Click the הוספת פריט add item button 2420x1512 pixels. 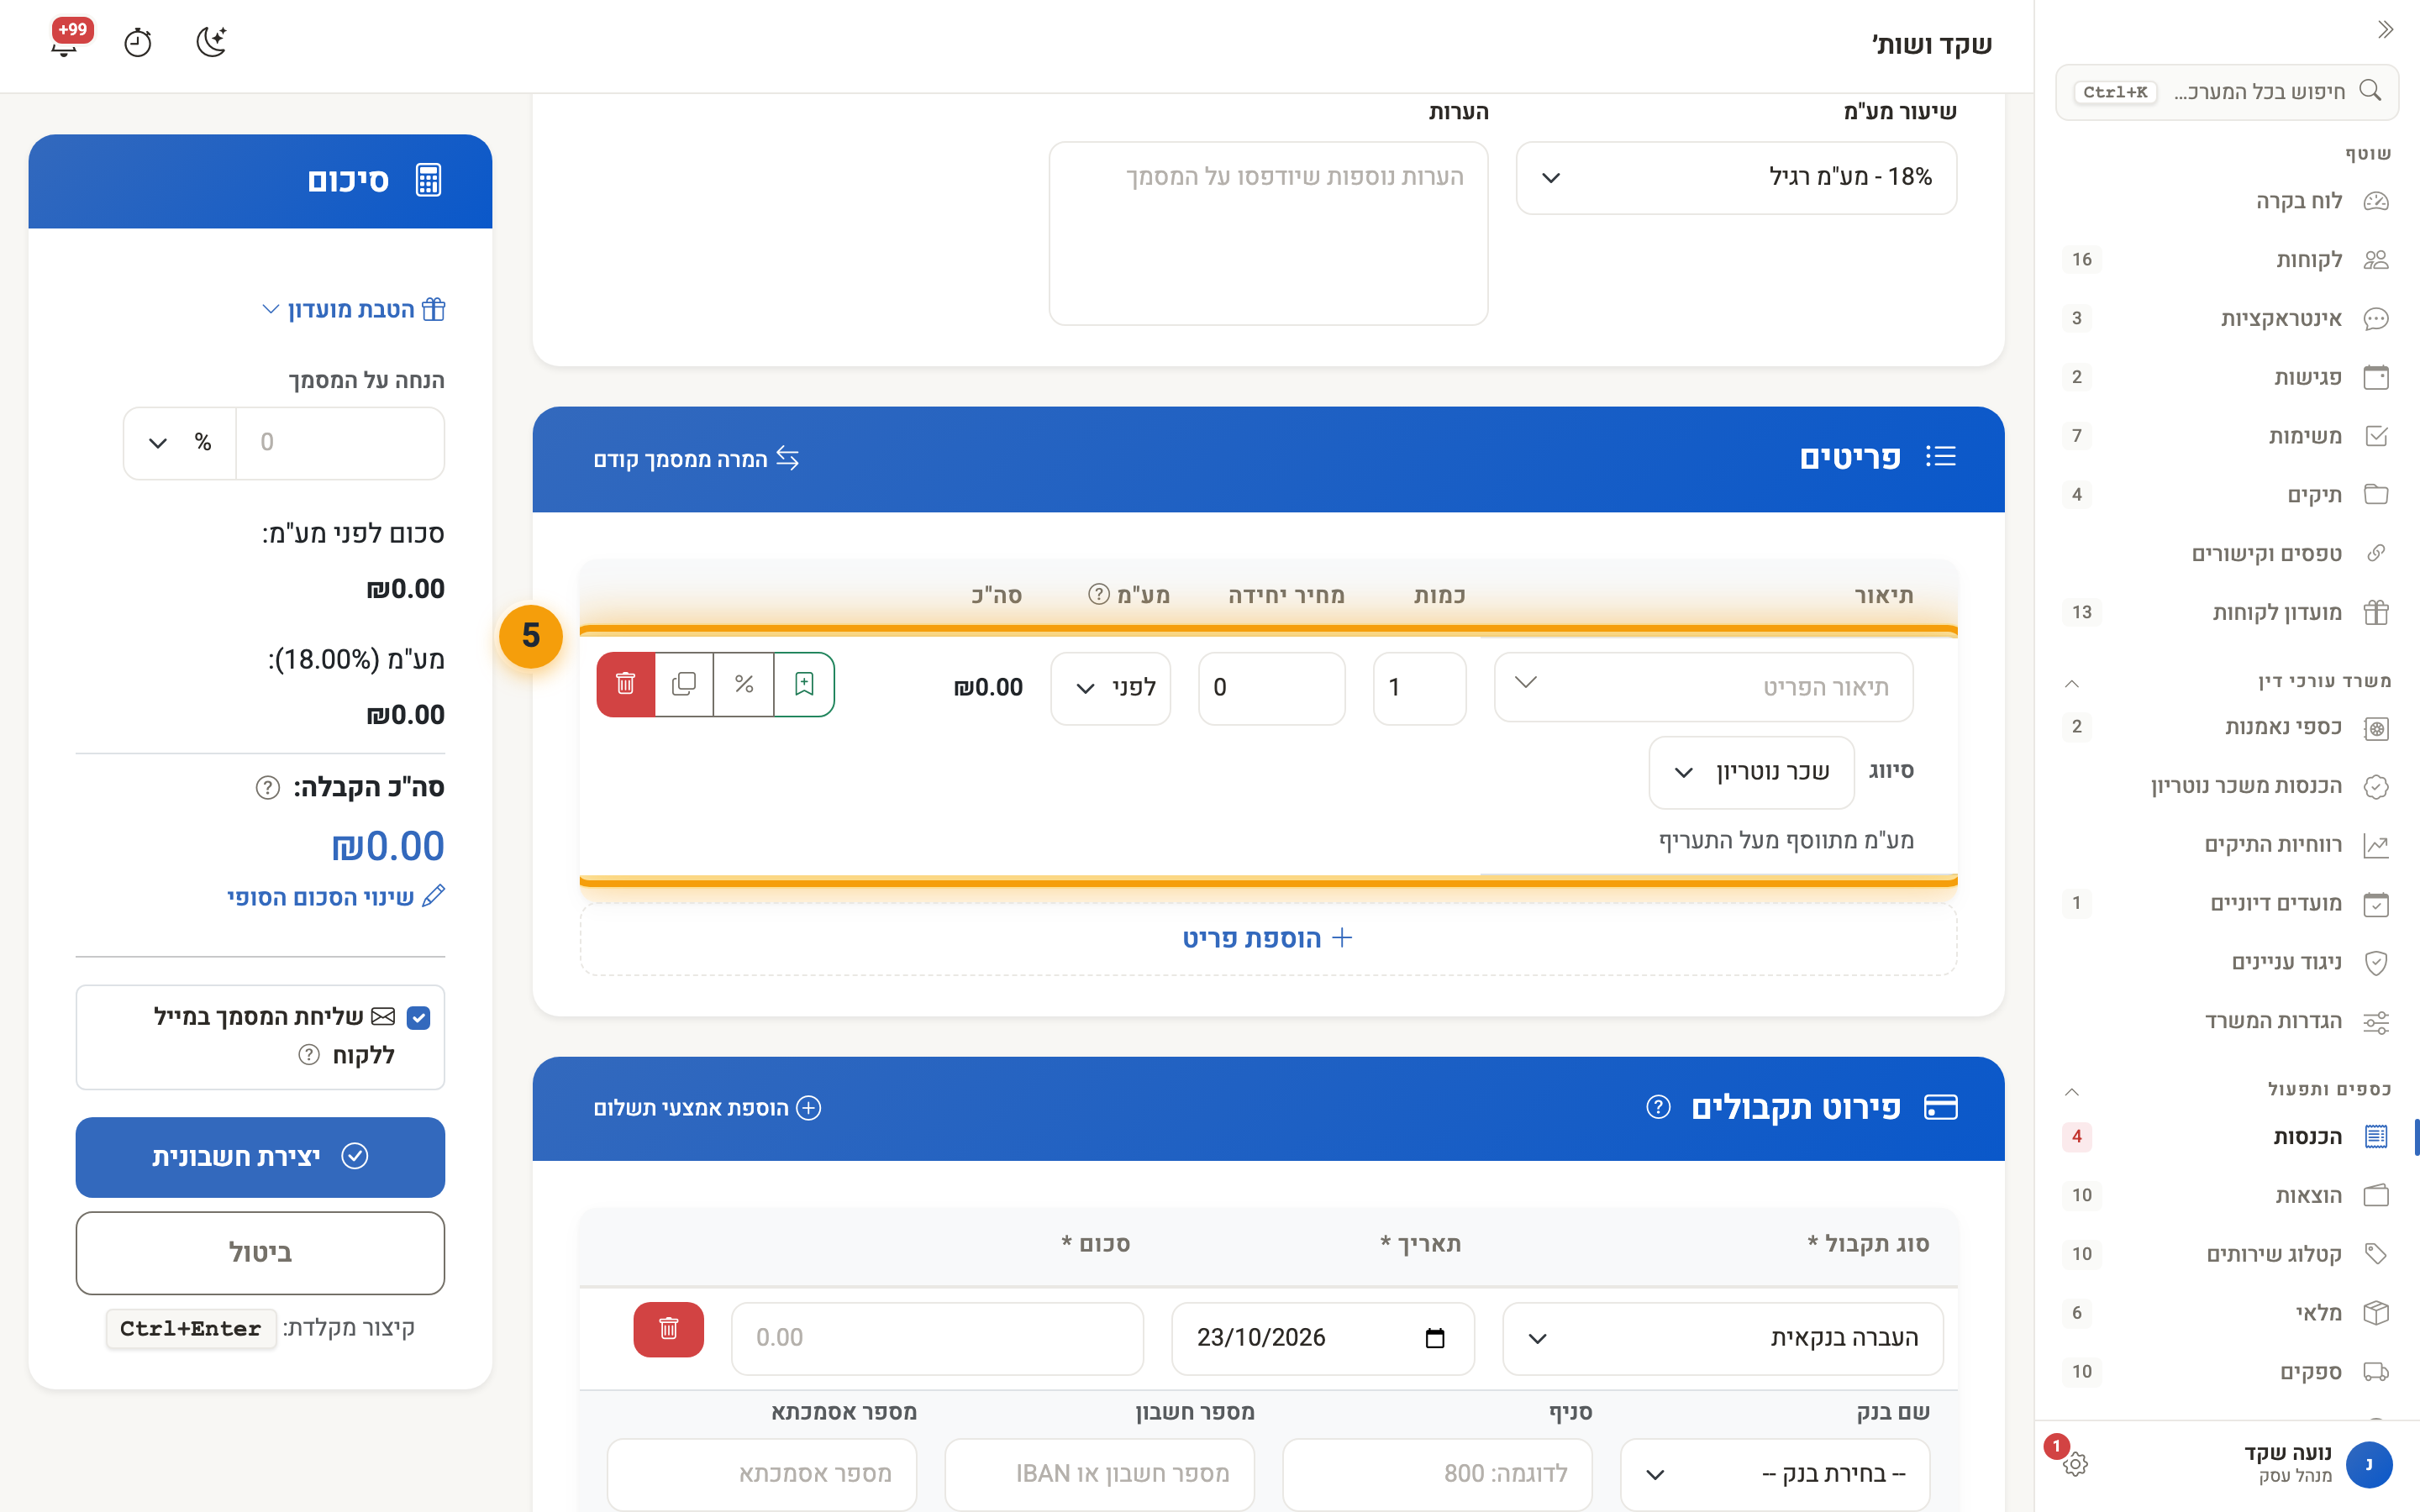pyautogui.click(x=1268, y=938)
